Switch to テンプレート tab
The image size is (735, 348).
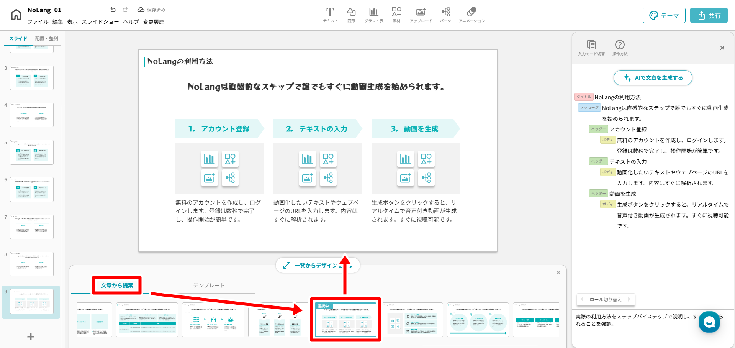coord(209,286)
